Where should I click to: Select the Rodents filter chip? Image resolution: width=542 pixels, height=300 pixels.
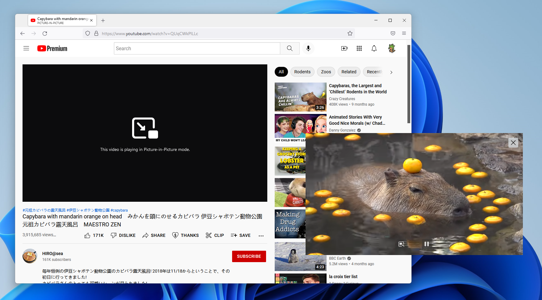point(302,72)
